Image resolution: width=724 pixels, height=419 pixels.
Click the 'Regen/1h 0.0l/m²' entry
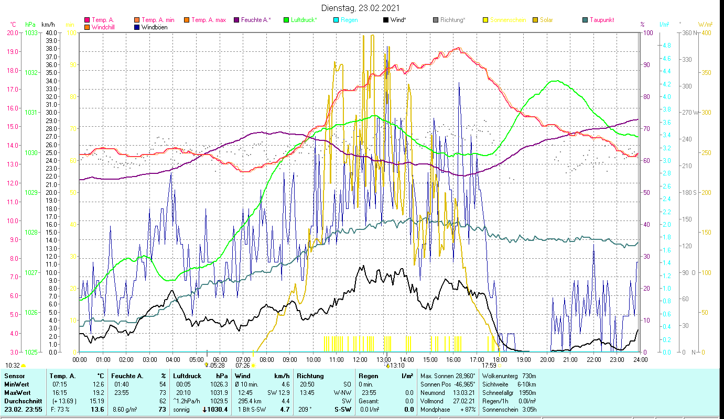click(x=509, y=401)
